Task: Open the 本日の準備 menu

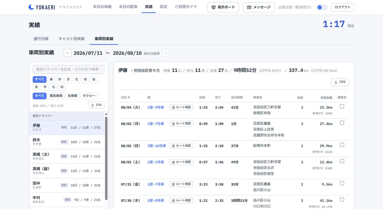Action: (102, 7)
